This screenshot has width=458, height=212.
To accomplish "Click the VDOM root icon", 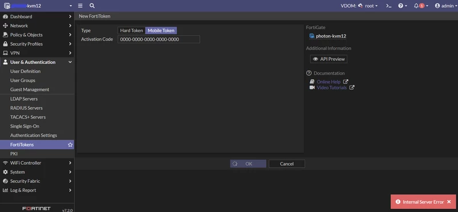I will [x=360, y=6].
